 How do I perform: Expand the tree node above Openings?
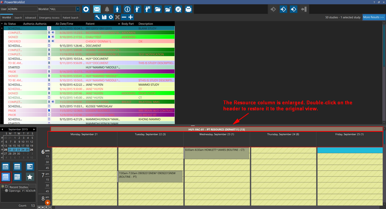coord(3,186)
